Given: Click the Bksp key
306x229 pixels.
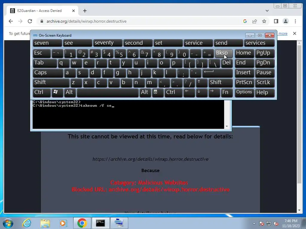Looking at the screenshot, I should 224,54.
